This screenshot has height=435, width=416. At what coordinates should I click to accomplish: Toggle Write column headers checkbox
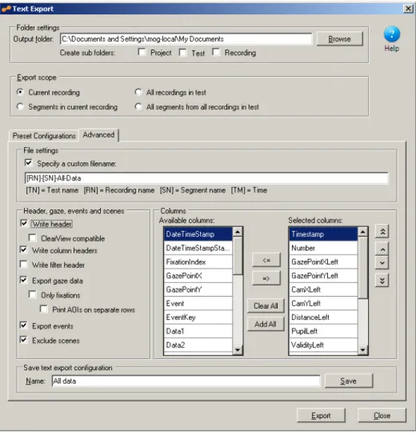tap(24, 249)
